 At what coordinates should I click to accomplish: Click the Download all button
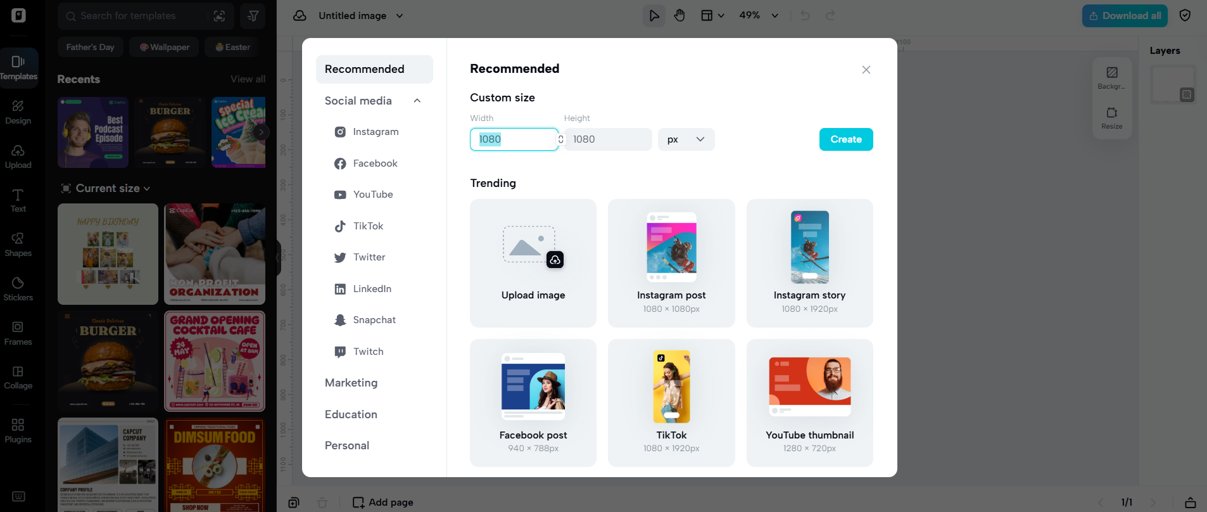(x=1124, y=16)
